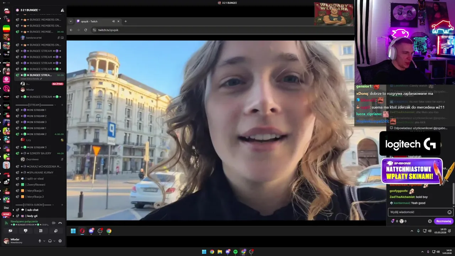Open Twitch chat settings gear
The width and height of the screenshot is (455, 256).
(x=430, y=221)
